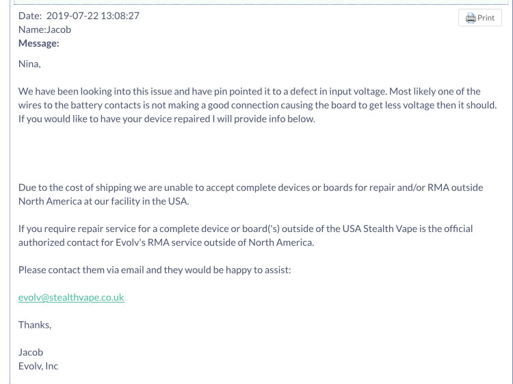513x384 pixels.
Task: Click the "Evolv, Inc" signature line
Action: (x=38, y=366)
